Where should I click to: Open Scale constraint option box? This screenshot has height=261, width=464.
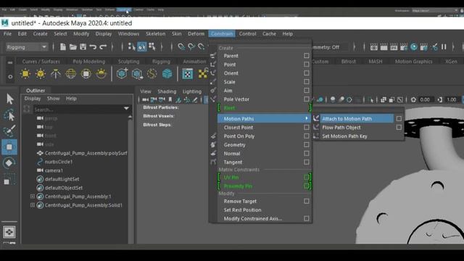pyautogui.click(x=307, y=82)
